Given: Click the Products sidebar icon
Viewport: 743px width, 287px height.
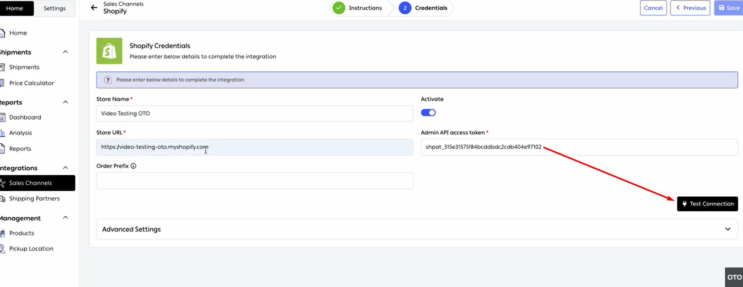Looking at the screenshot, I should [x=2, y=233].
